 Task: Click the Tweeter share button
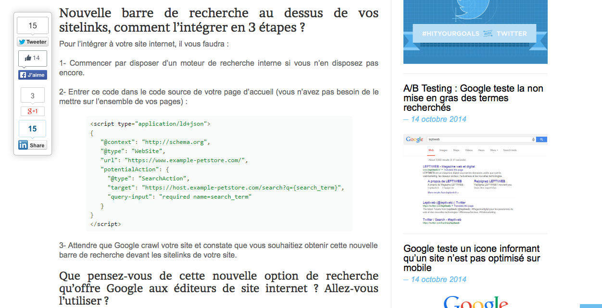pos(33,42)
